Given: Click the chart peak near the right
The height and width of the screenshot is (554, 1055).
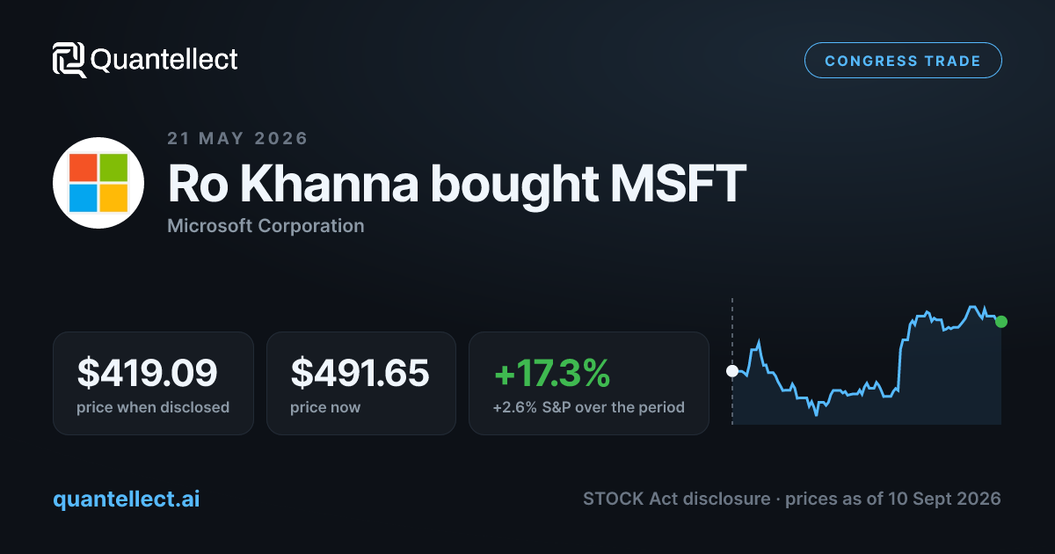Looking at the screenshot, I should coord(973,308).
